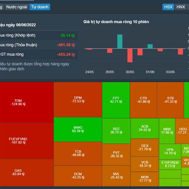This screenshot has height=189, width=189.
Task: Select the MBB 17.66 tỷ tile
Action: pos(167,131)
